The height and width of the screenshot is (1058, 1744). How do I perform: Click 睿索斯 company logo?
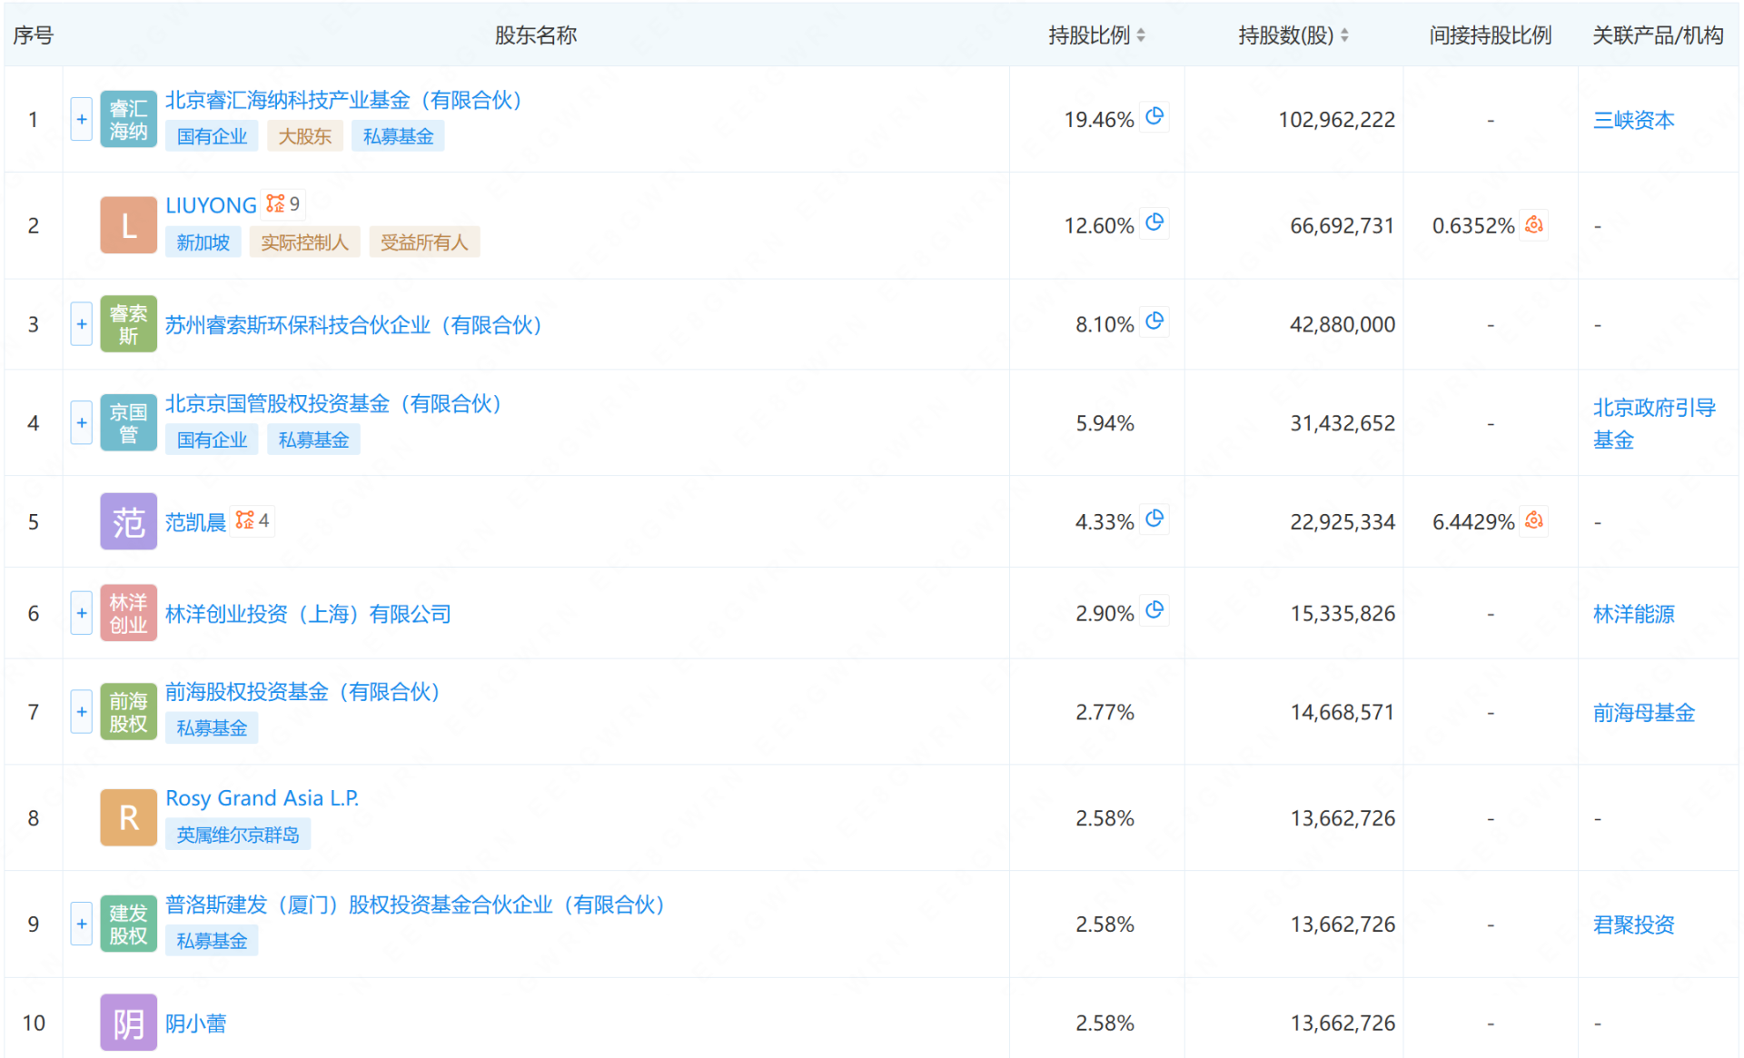[128, 324]
